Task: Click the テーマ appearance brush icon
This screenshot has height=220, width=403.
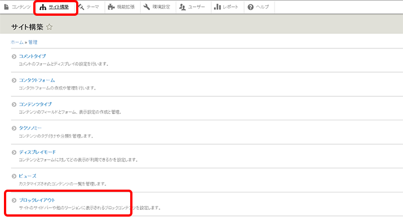Action: (x=82, y=7)
